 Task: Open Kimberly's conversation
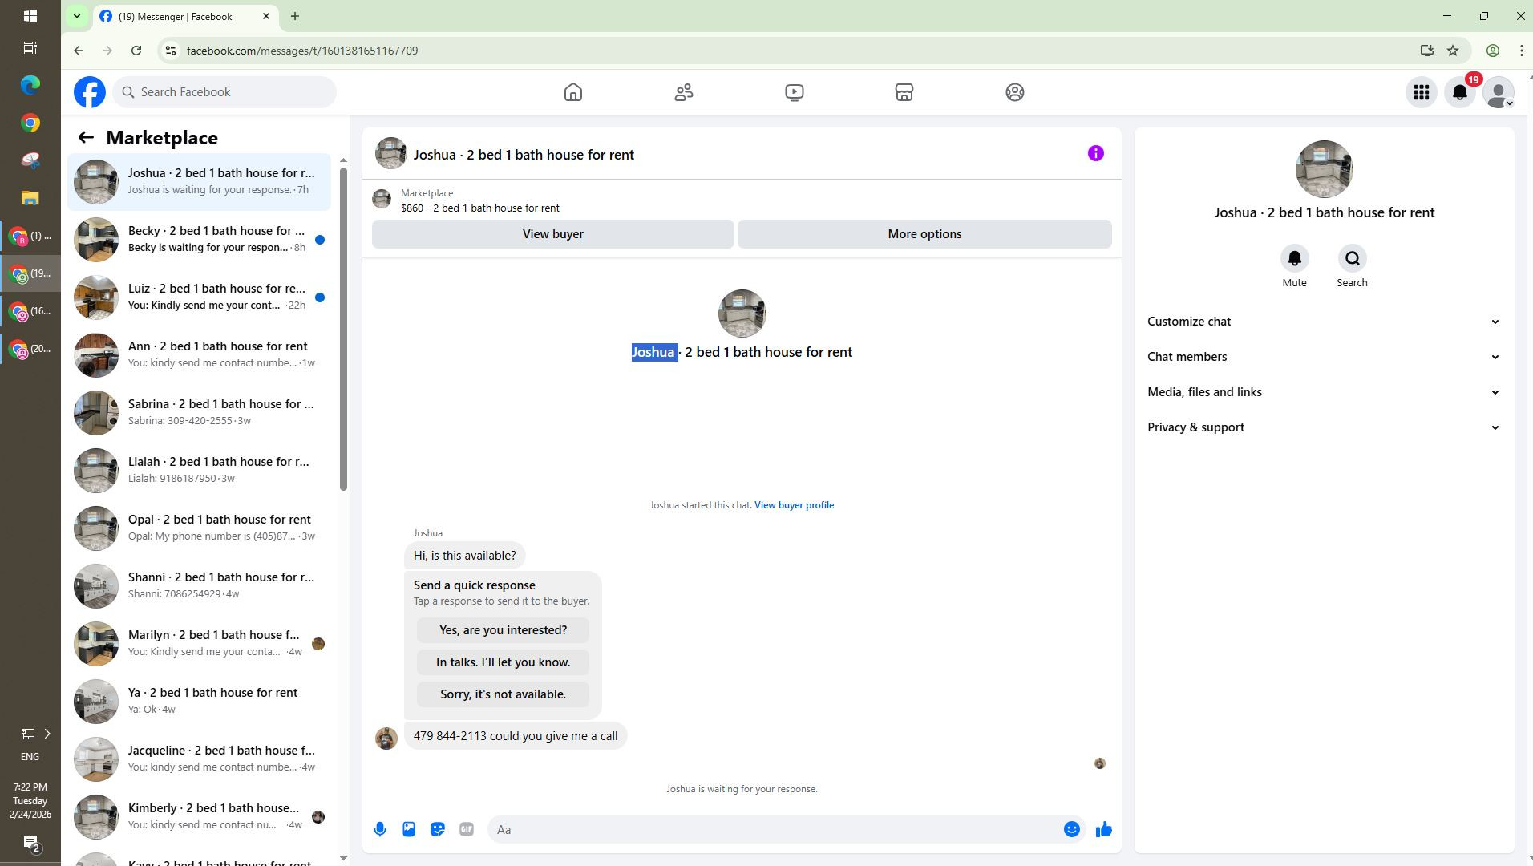pyautogui.click(x=199, y=817)
